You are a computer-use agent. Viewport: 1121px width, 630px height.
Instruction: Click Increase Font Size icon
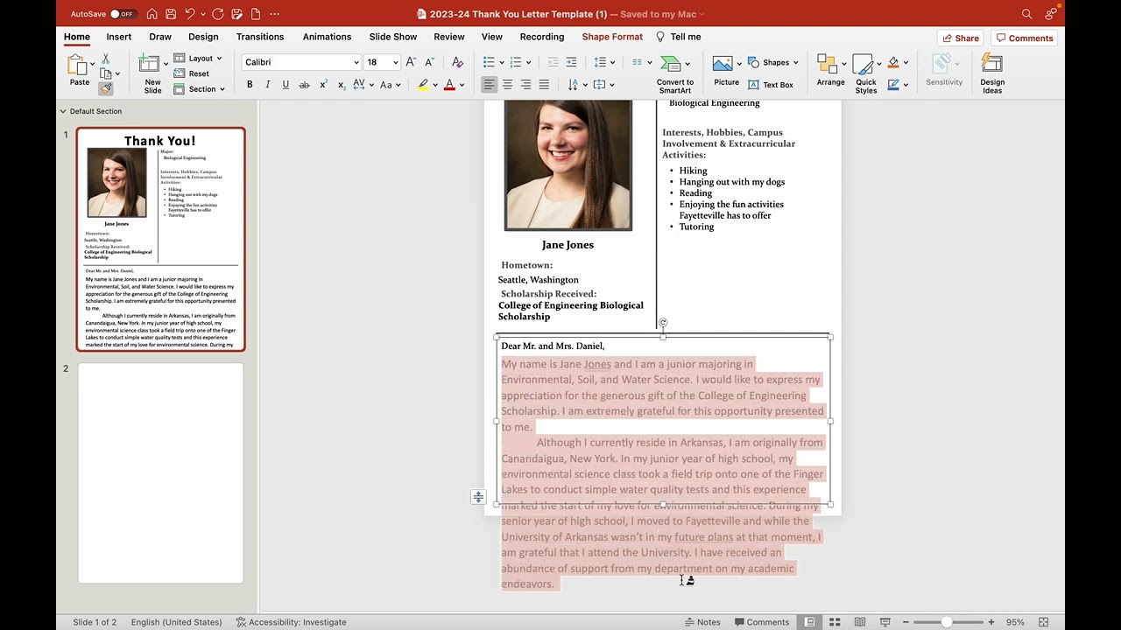coord(411,62)
